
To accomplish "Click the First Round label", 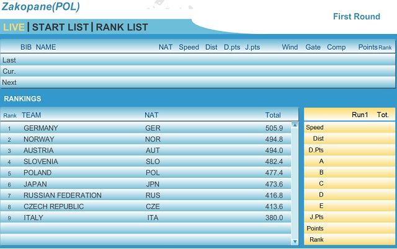I will pos(357,17).
